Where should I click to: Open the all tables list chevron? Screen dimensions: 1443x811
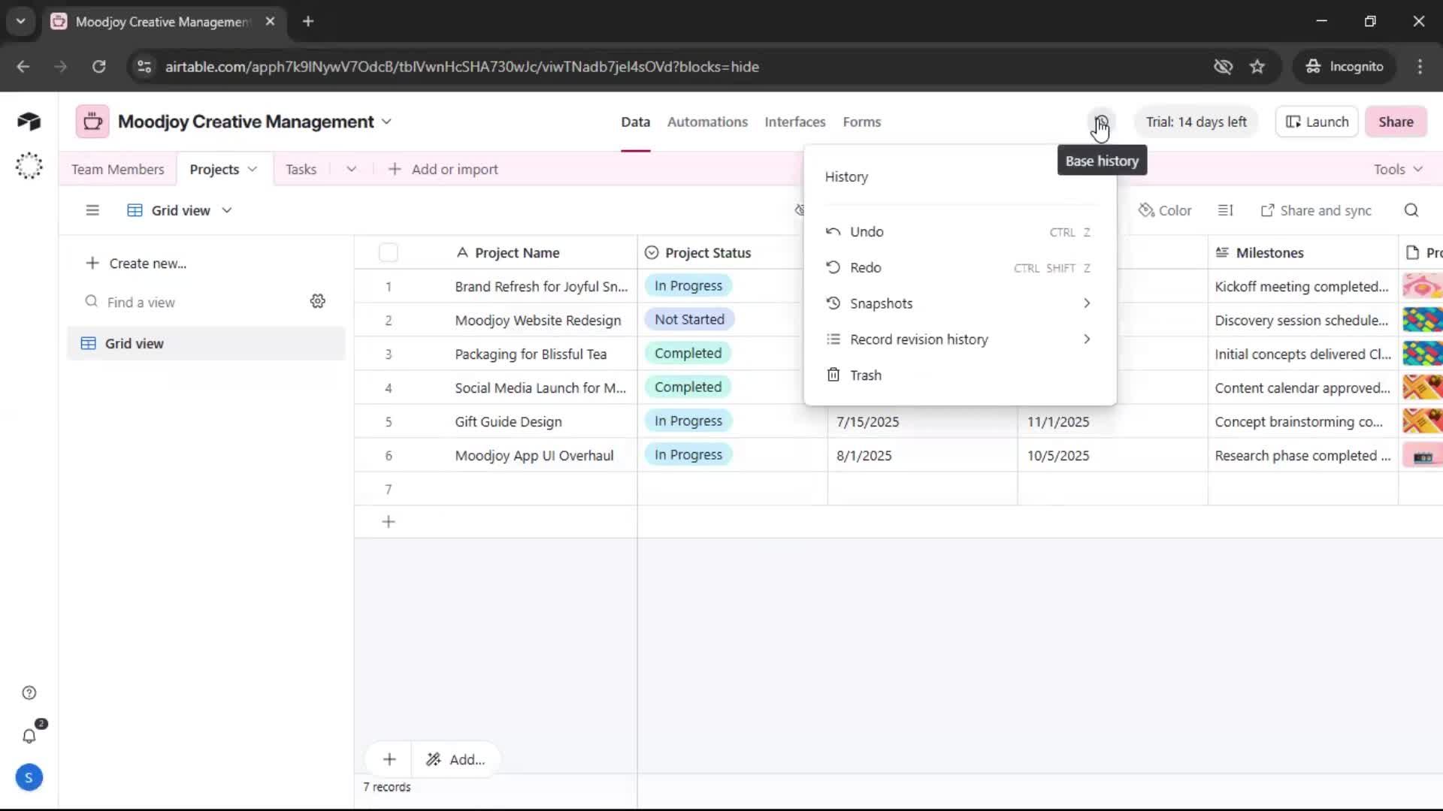point(351,169)
